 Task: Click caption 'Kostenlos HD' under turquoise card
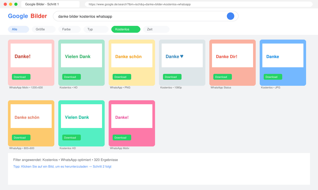[x=68, y=148]
